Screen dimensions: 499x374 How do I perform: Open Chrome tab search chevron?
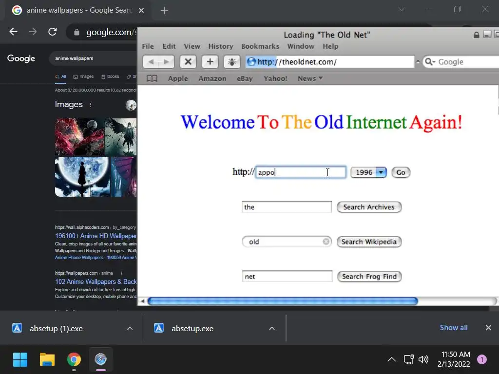point(402,10)
